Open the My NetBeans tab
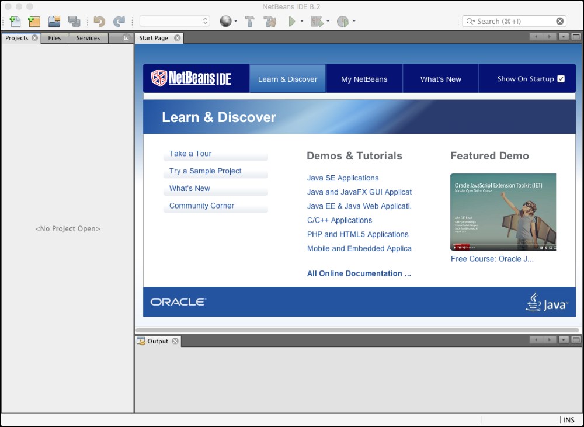The width and height of the screenshot is (584, 427). (x=364, y=79)
